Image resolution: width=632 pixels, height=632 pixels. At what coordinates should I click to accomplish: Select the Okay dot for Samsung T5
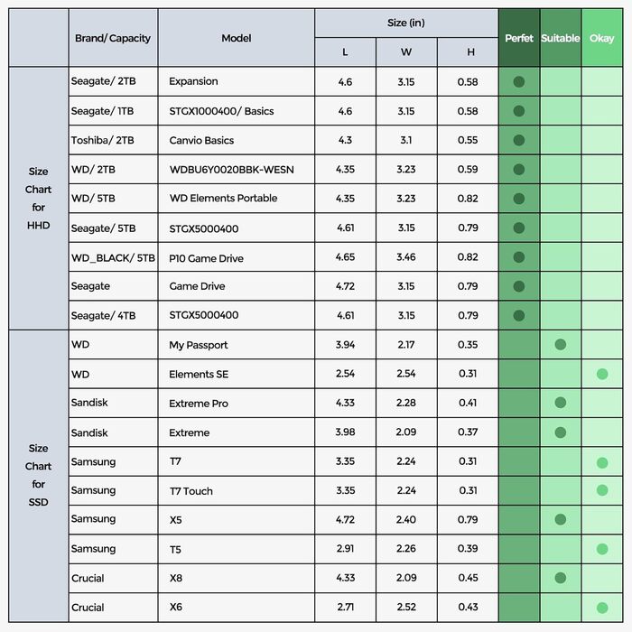click(602, 549)
